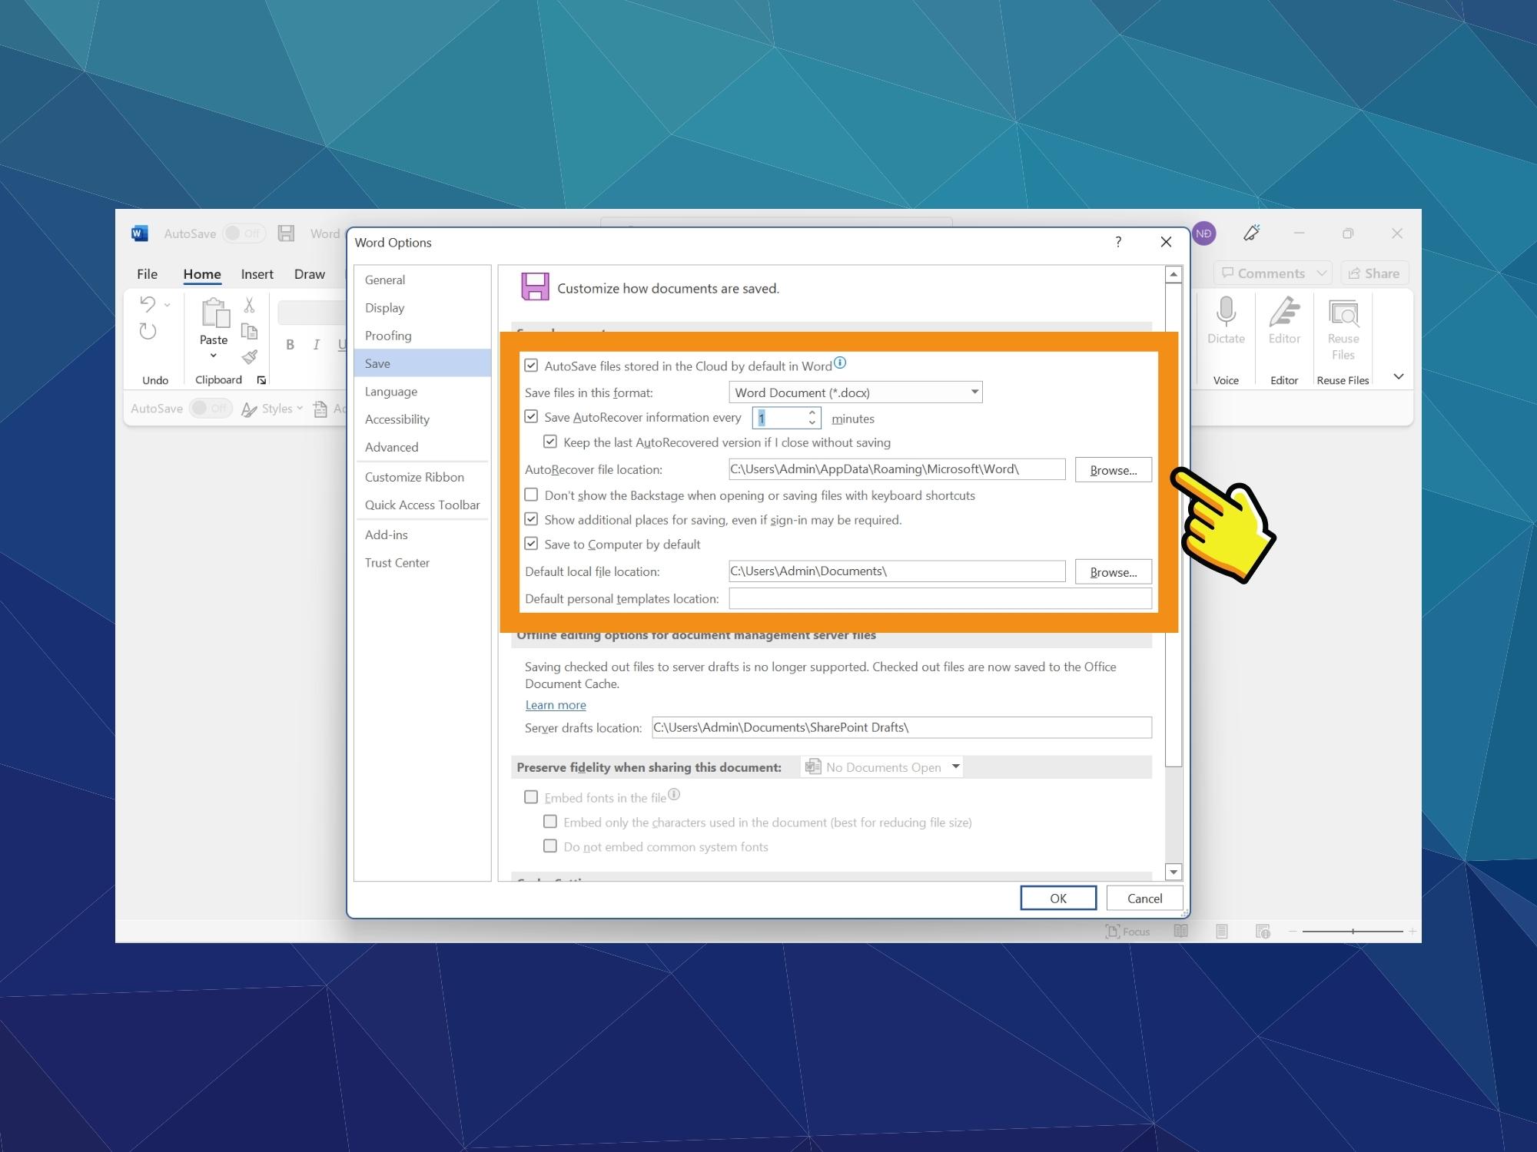This screenshot has height=1152, width=1537.
Task: Toggle Save to Computer by default
Action: 530,543
